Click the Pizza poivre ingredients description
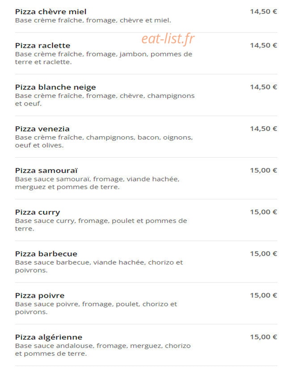 pyautogui.click(x=96, y=308)
